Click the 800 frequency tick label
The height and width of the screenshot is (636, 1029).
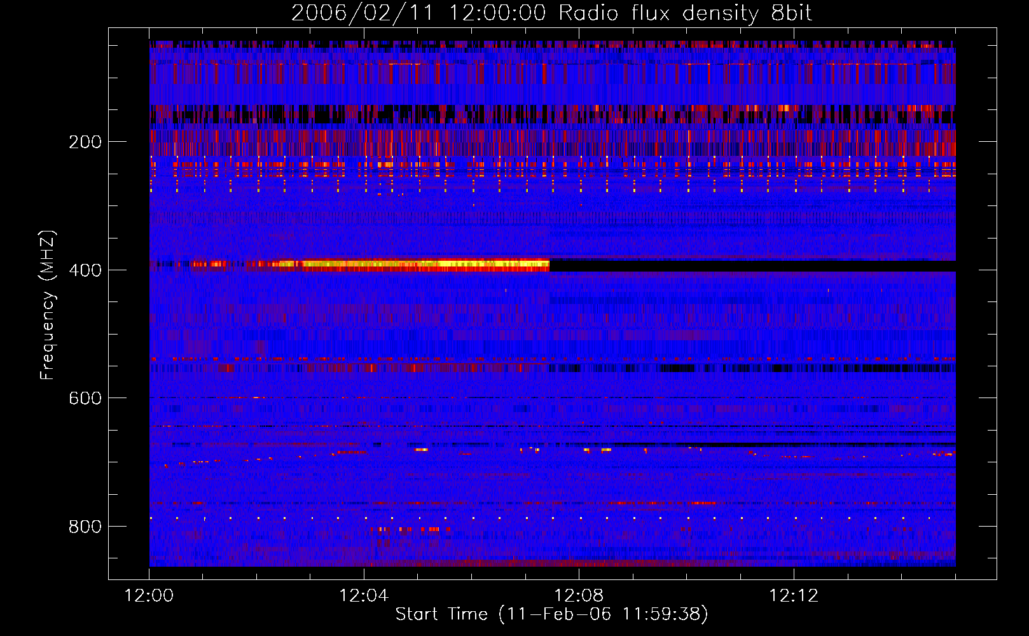(x=85, y=527)
